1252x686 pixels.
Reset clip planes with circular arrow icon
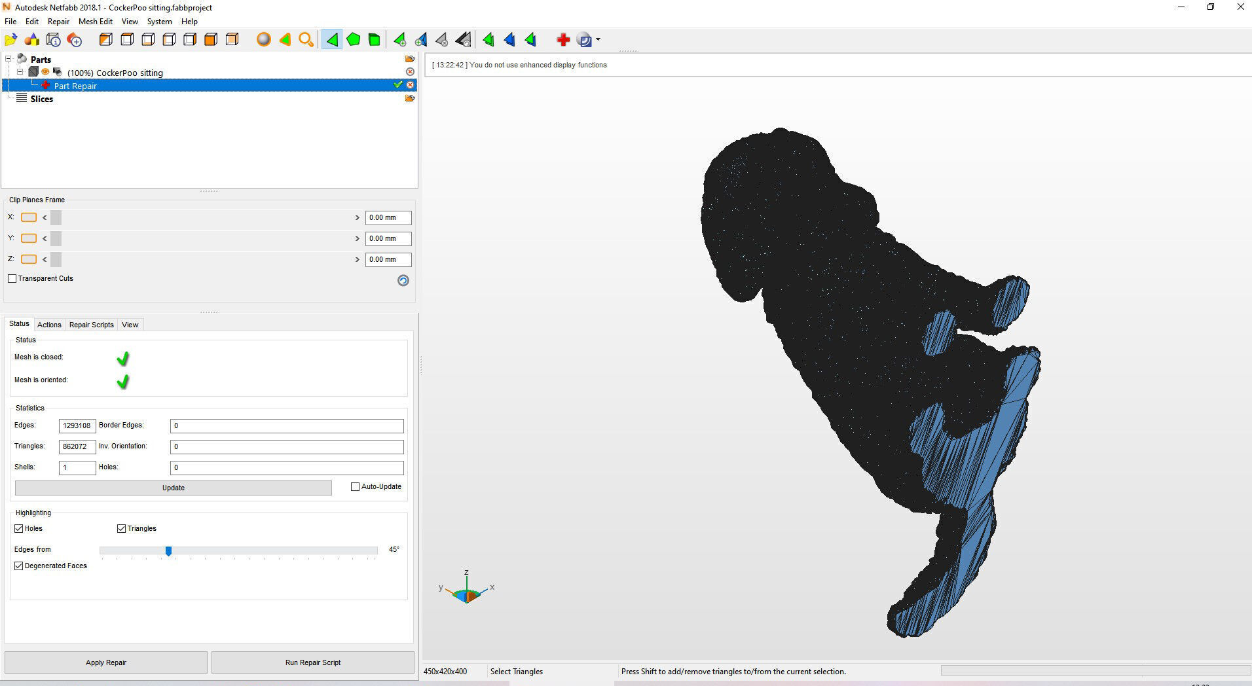click(x=403, y=280)
